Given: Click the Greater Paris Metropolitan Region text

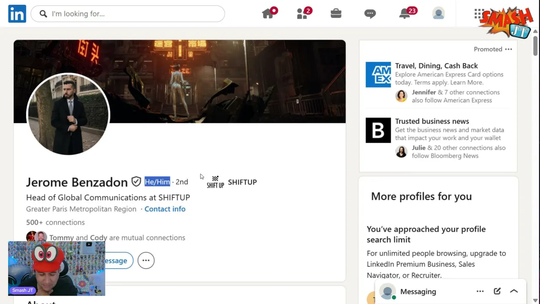Looking at the screenshot, I should (81, 209).
